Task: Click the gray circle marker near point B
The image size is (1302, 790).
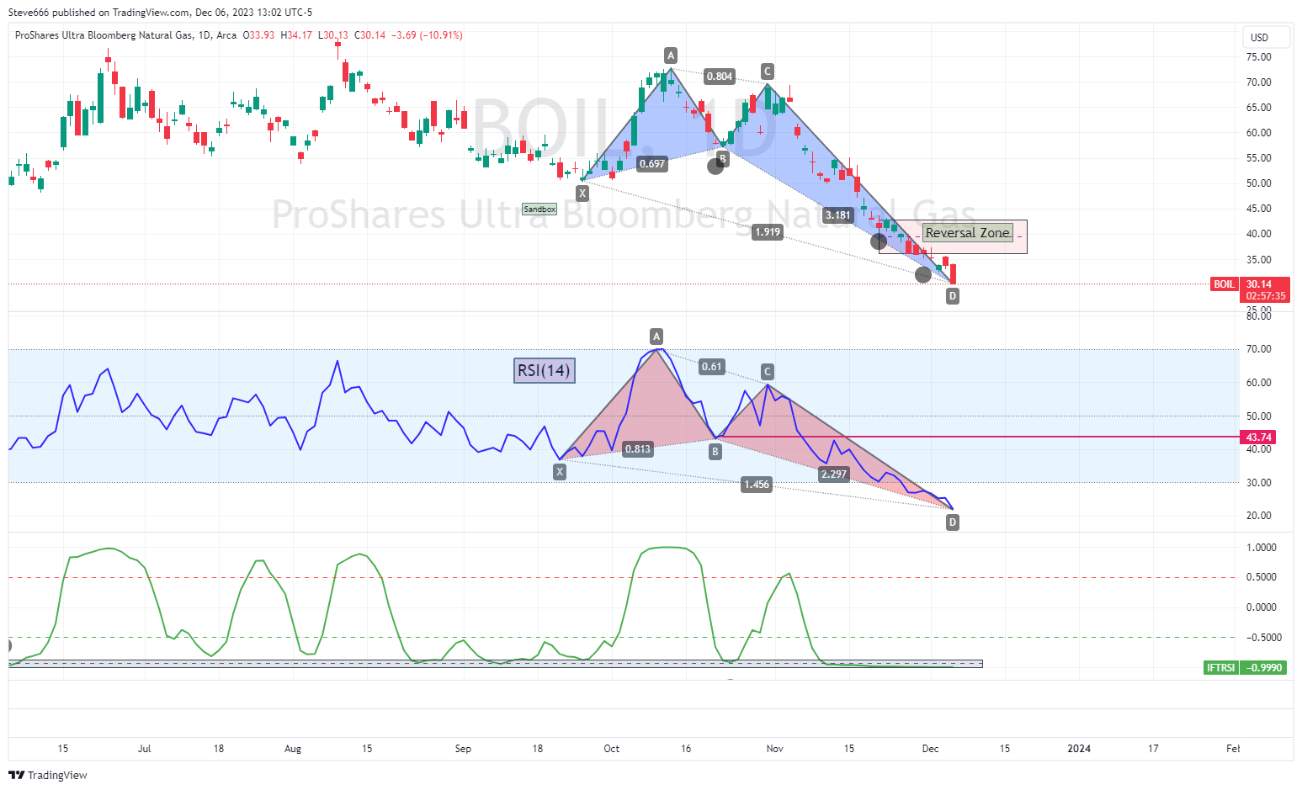Action: pyautogui.click(x=715, y=167)
